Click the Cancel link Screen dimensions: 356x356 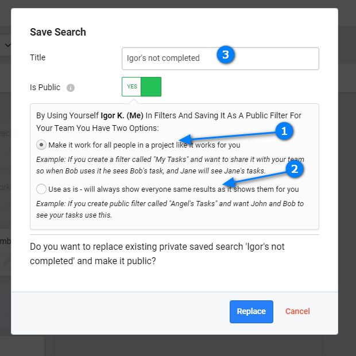point(297,311)
